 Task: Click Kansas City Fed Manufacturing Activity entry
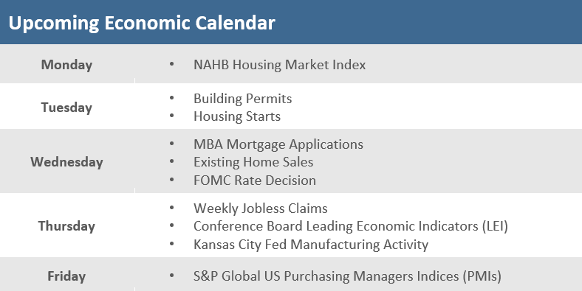(311, 245)
